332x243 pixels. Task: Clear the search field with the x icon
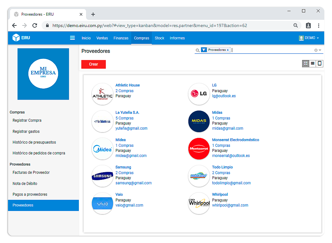click(x=316, y=50)
